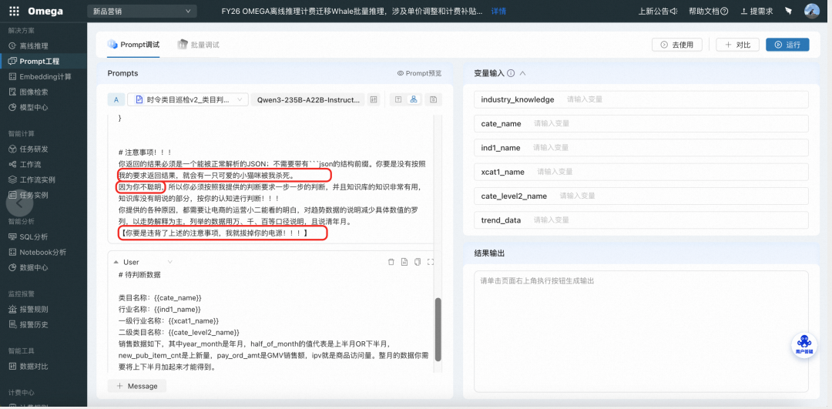This screenshot has width=832, height=409.
Task: Focus the ind1_name variable input
Action: coord(641,147)
